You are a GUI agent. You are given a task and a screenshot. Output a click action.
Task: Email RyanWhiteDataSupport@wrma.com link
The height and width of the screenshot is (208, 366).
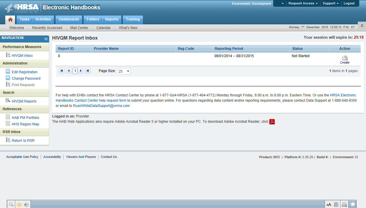101,106
